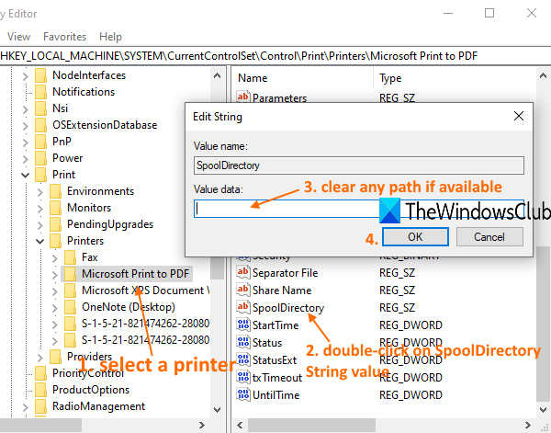Select the Microsoft Print to PDF folder icon
551x433 pixels.
71,274
